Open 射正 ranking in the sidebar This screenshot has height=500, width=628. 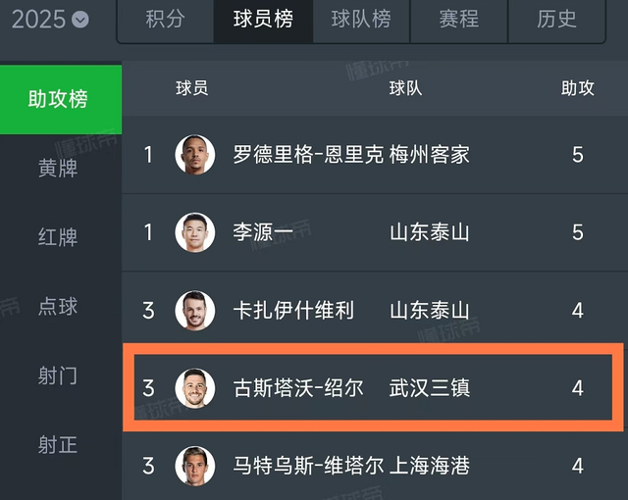click(58, 444)
